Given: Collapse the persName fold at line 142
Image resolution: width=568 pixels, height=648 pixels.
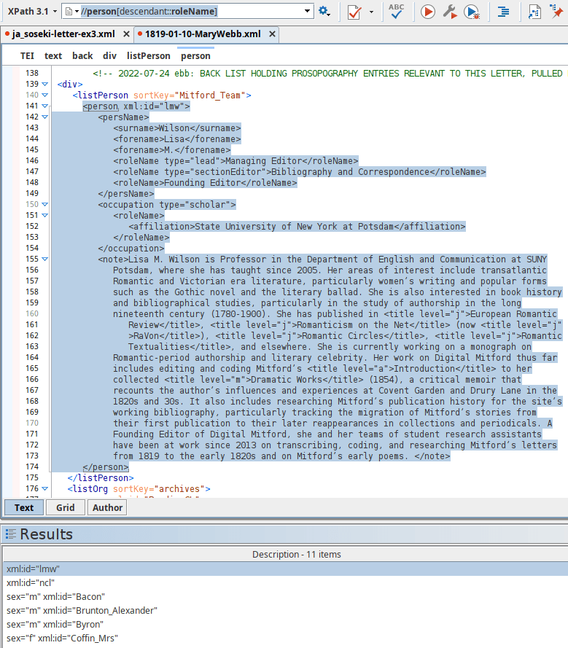Looking at the screenshot, I should coord(45,117).
